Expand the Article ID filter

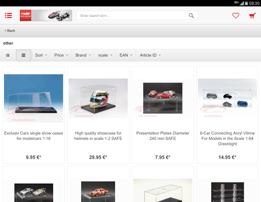150,55
